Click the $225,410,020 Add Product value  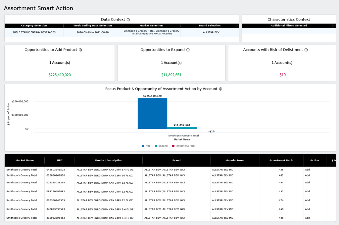pos(60,75)
